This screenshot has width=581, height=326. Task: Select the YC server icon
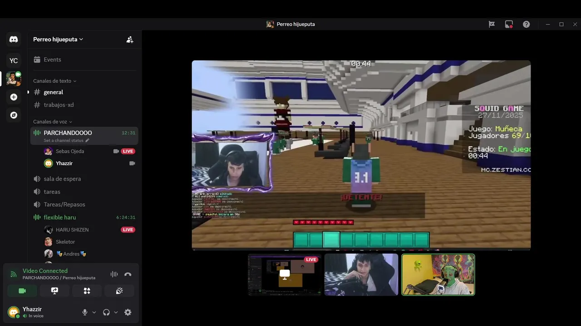pyautogui.click(x=14, y=61)
